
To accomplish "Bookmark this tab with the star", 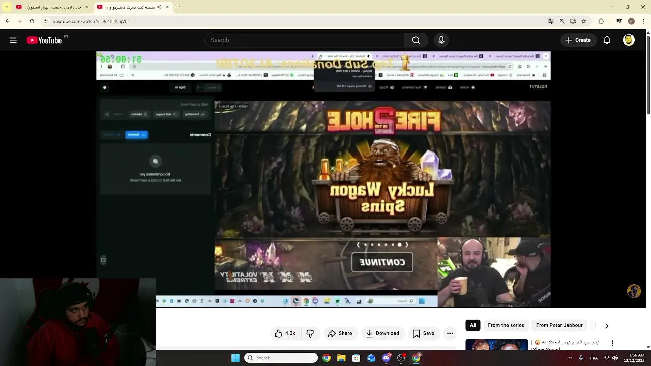I will (584, 21).
